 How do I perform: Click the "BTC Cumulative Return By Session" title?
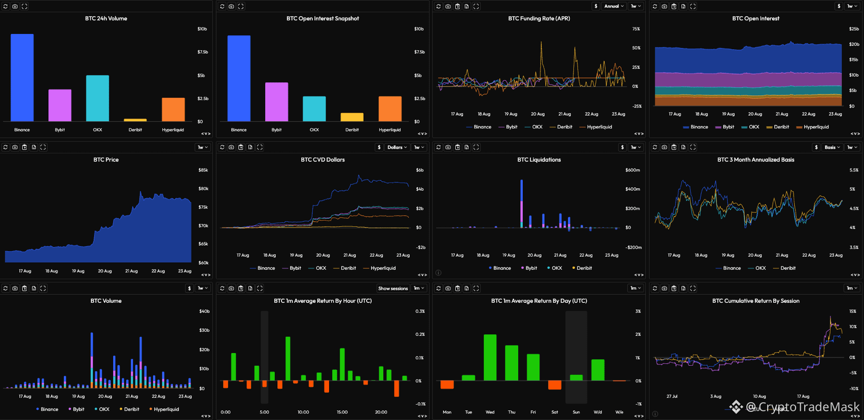tap(755, 301)
